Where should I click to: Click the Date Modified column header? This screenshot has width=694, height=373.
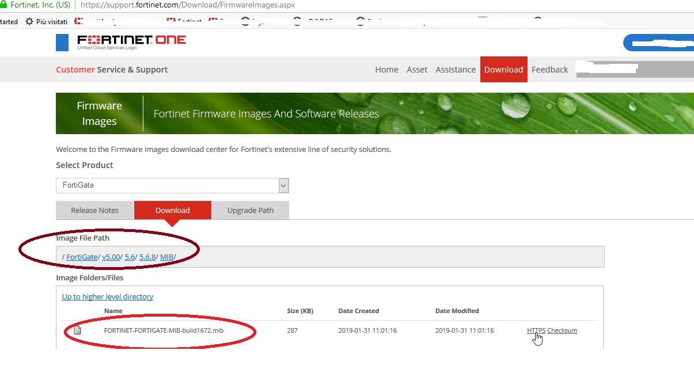(457, 311)
